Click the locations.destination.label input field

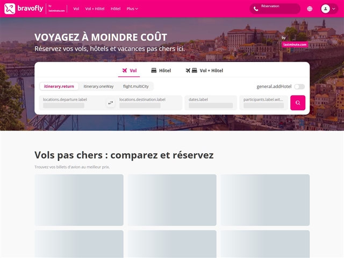[x=149, y=103]
